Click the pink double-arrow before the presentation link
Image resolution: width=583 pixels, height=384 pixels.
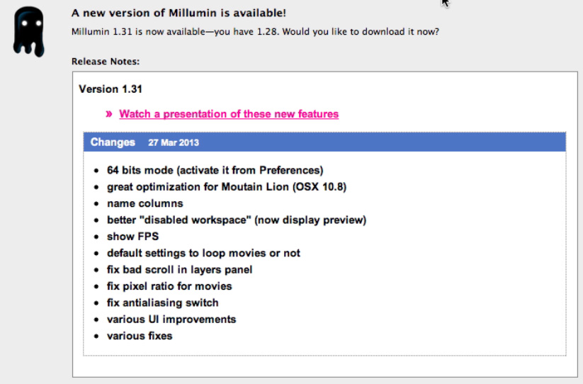109,114
